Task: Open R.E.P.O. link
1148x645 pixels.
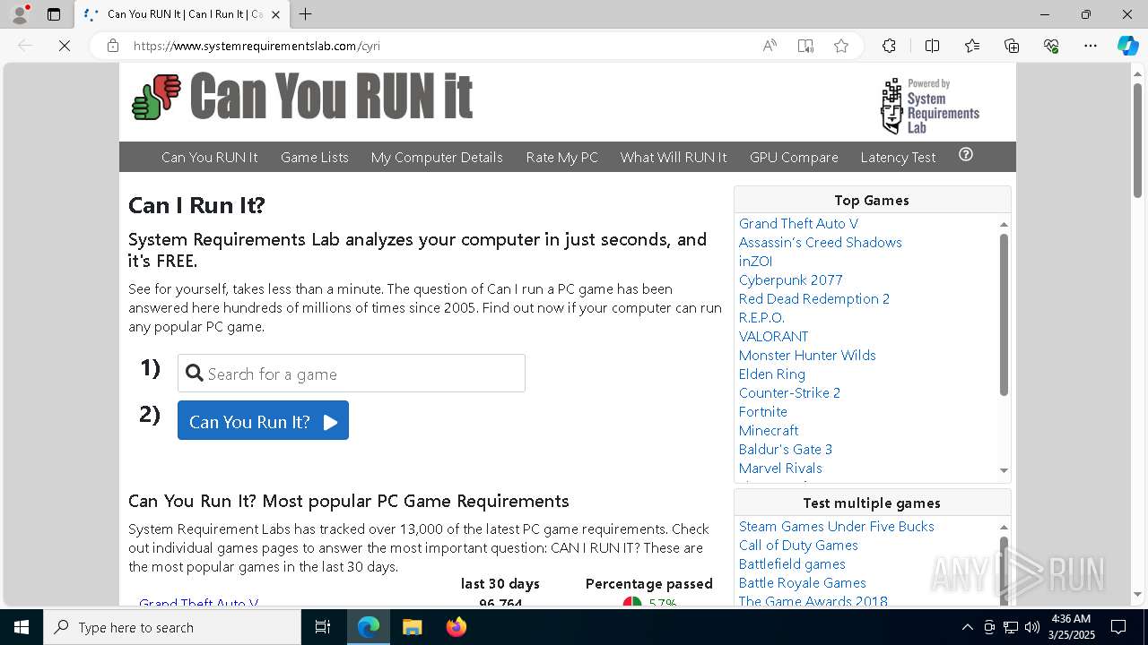Action: pyautogui.click(x=761, y=317)
